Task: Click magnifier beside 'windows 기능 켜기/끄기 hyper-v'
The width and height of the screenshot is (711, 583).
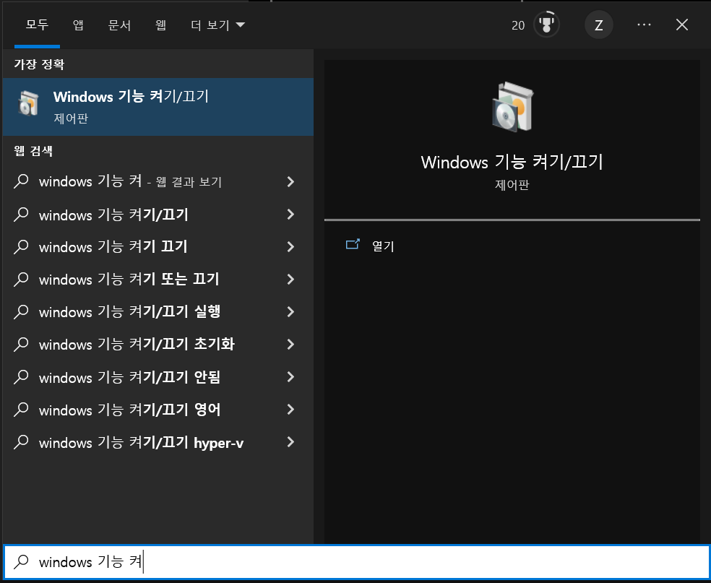Action: 21,442
